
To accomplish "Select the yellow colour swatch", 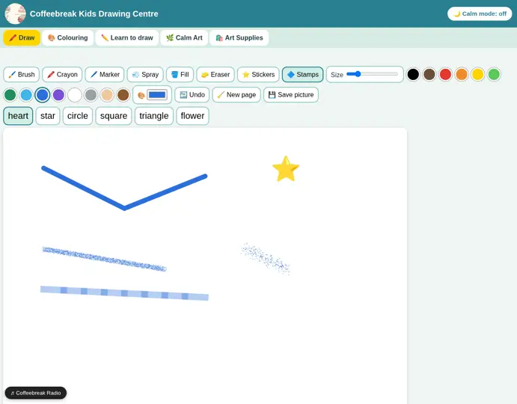I will coord(477,75).
